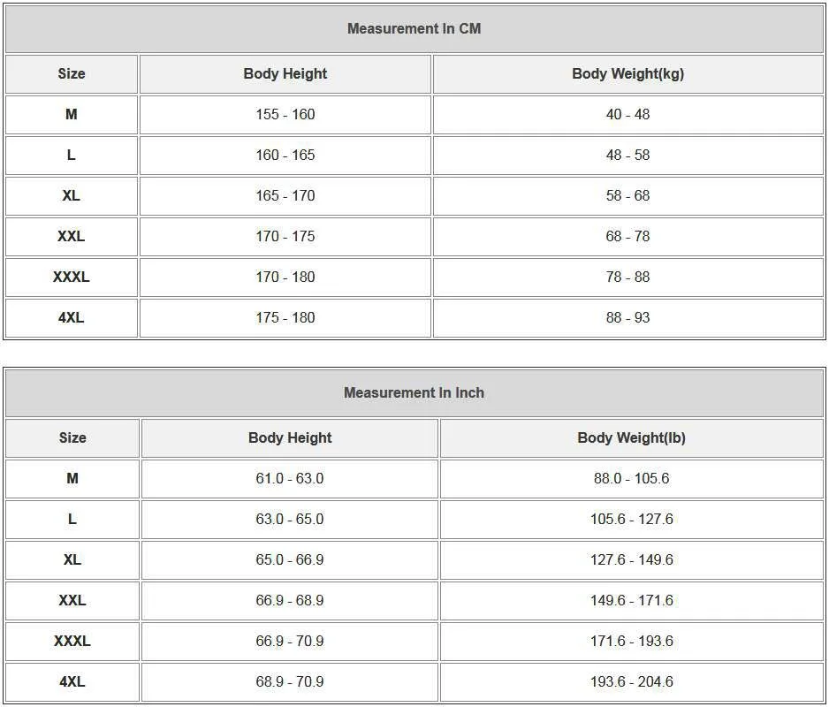Screen dimensions: 829x707
Task: Click the 'Measurement In CM' table header
Action: [414, 28]
